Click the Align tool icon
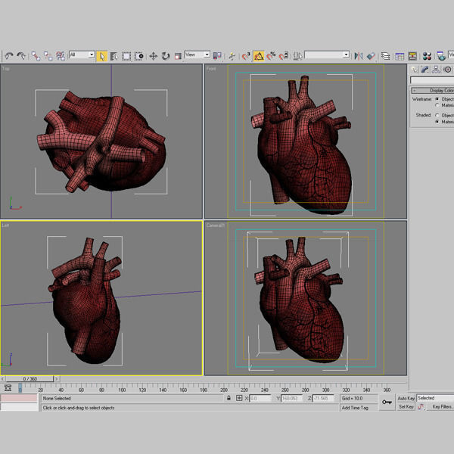 [371, 56]
